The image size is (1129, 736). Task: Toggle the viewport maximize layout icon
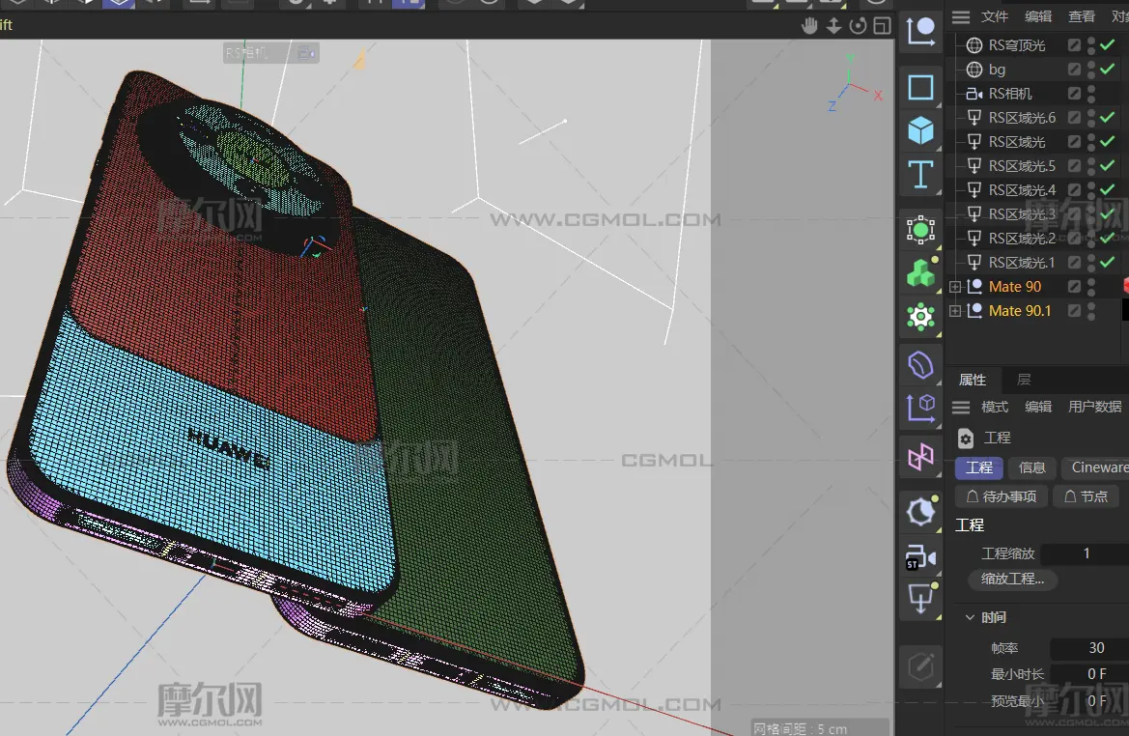(882, 26)
